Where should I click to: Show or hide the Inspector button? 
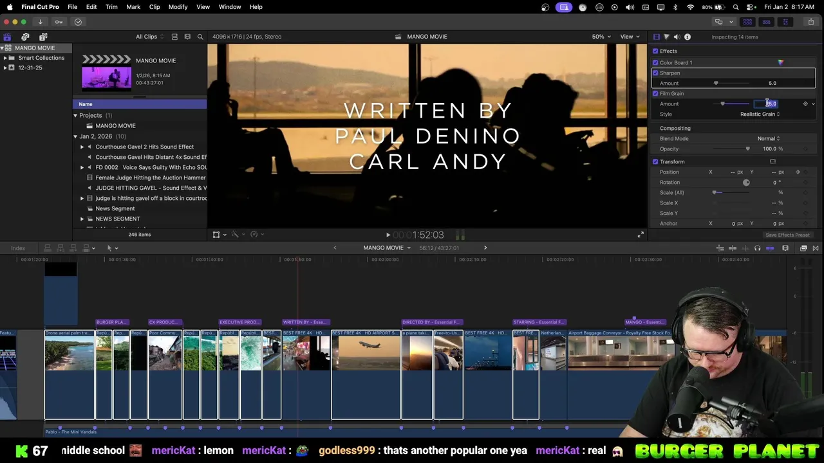point(785,22)
